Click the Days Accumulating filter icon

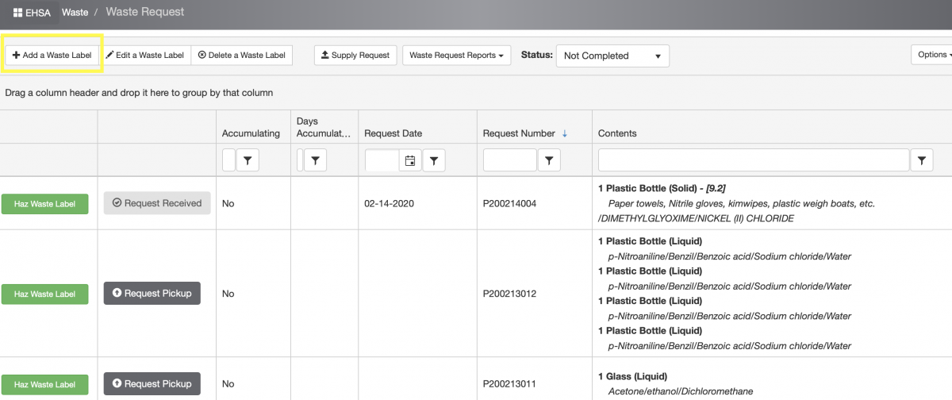(315, 161)
